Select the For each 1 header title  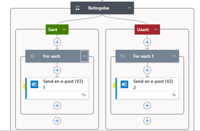coord(143,56)
